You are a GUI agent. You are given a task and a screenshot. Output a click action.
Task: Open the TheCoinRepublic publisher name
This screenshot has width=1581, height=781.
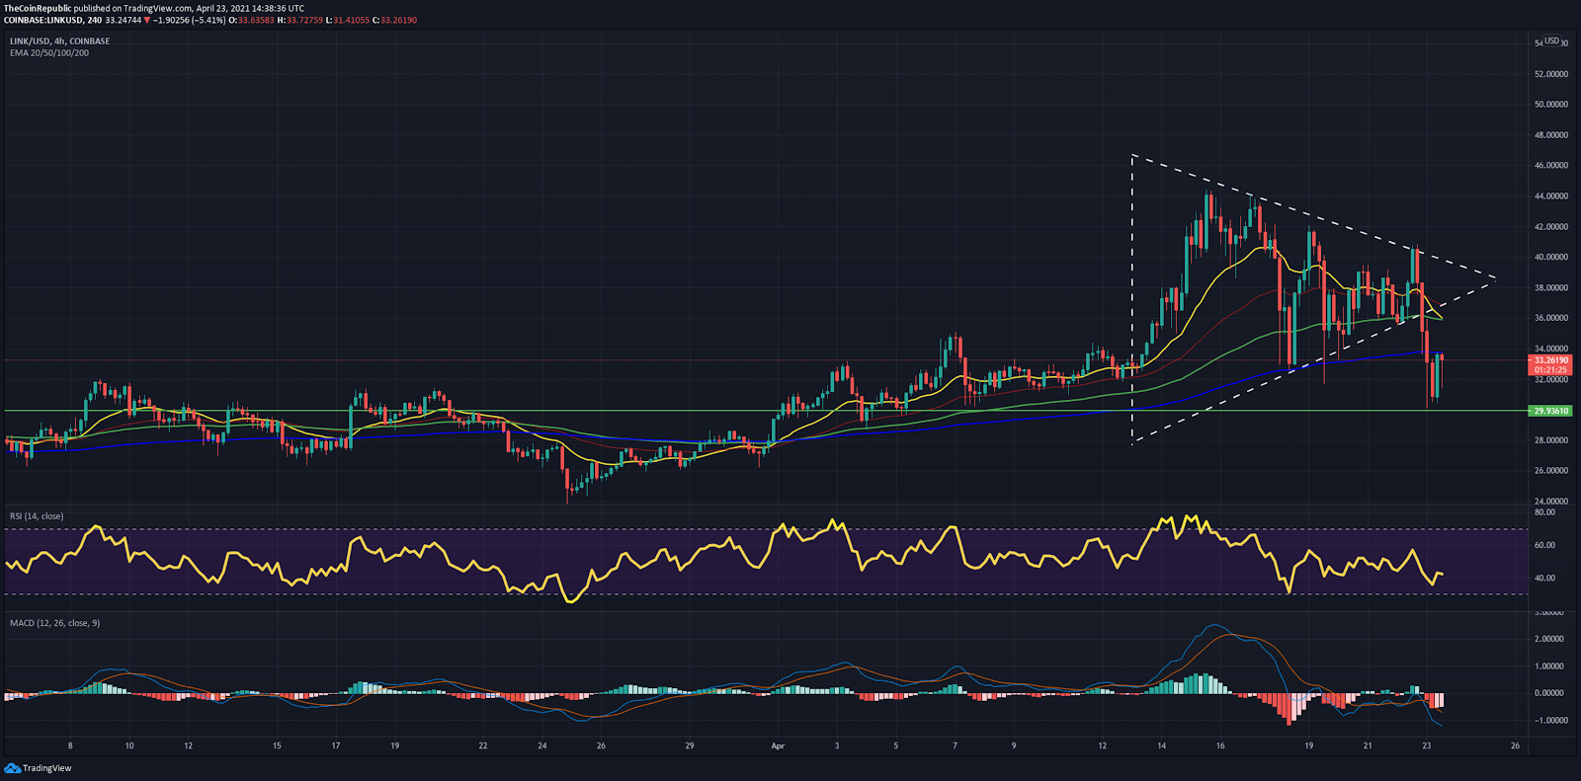pyautogui.click(x=38, y=8)
